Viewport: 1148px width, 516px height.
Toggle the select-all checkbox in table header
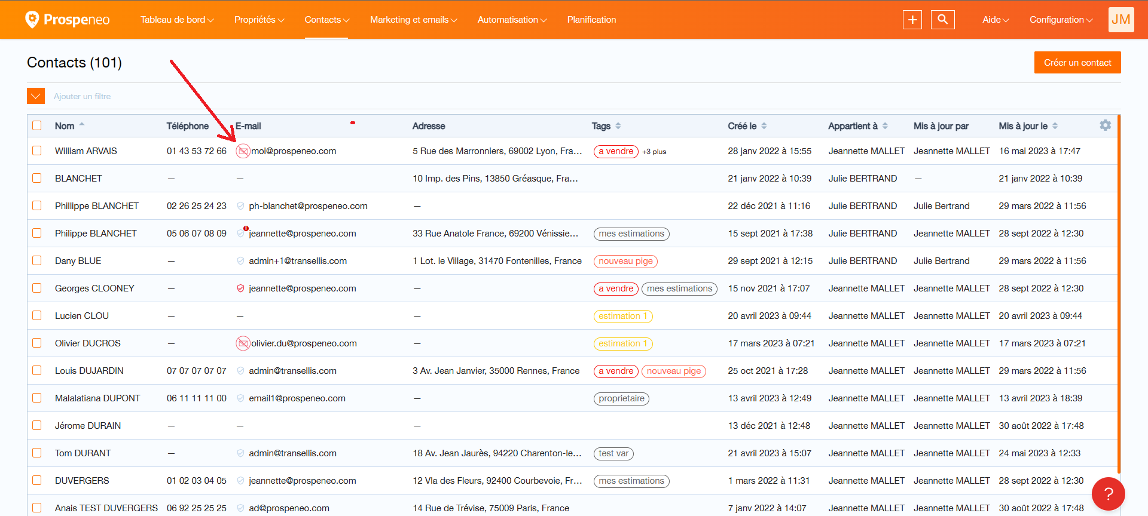pyautogui.click(x=37, y=125)
